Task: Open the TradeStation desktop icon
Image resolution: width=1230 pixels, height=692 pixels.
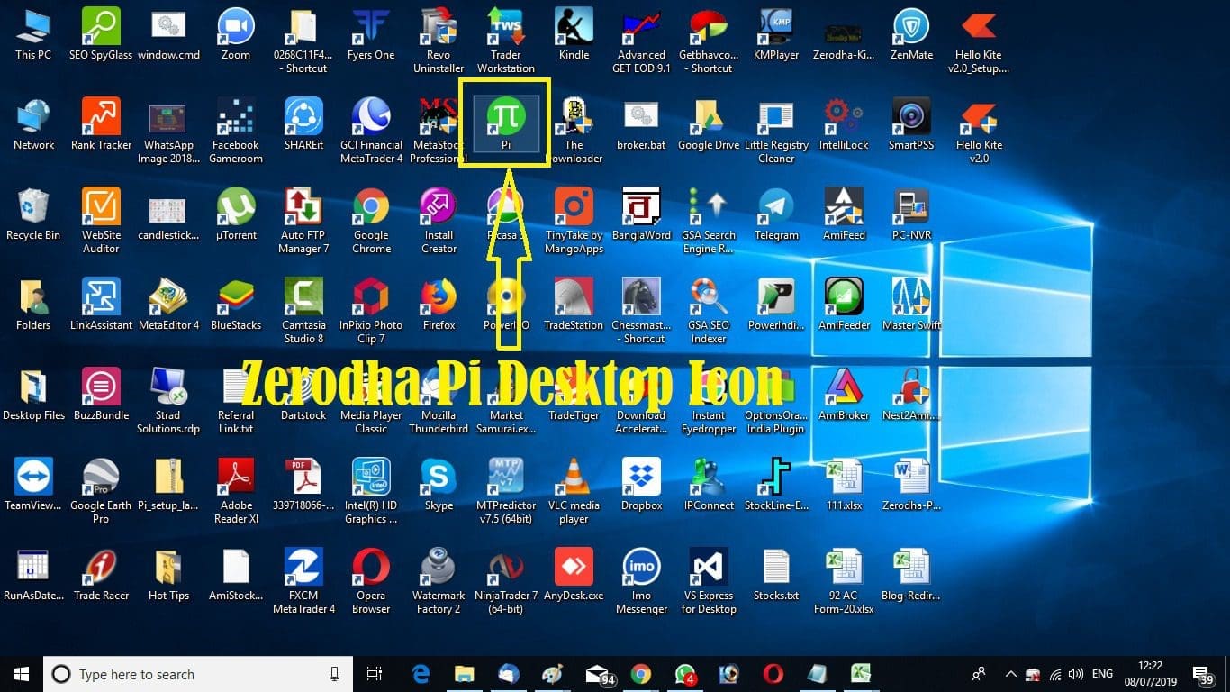Action: click(574, 304)
